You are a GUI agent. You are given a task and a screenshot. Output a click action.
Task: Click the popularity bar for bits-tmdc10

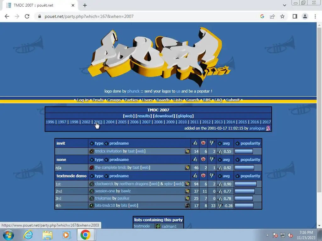[x=244, y=205]
